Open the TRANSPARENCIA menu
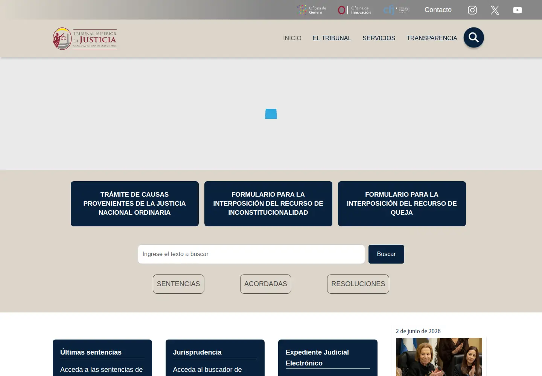542x376 pixels. [x=432, y=38]
